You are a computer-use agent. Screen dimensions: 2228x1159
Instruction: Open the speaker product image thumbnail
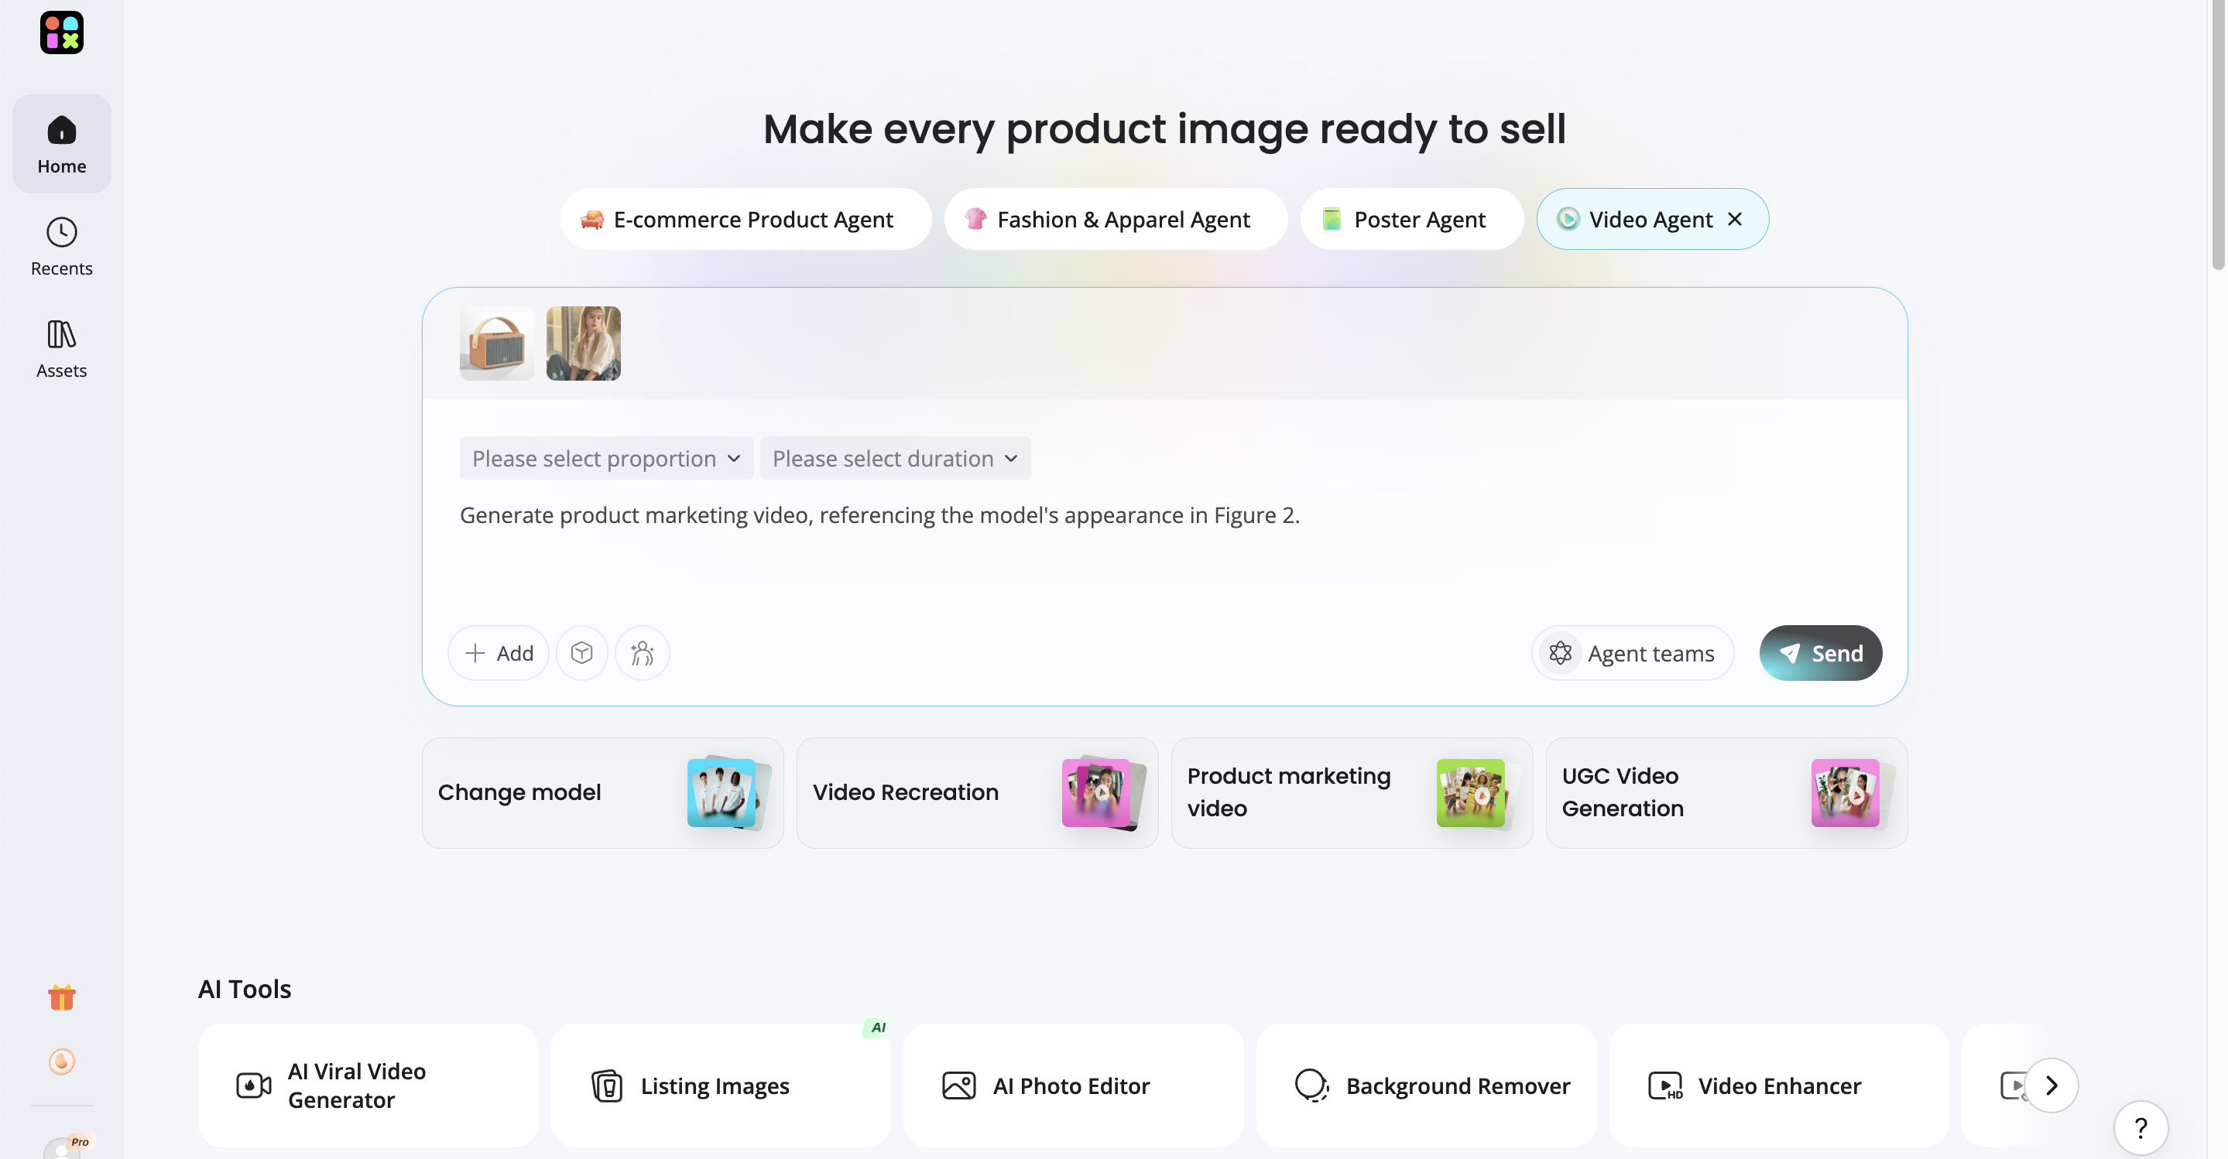click(x=496, y=343)
